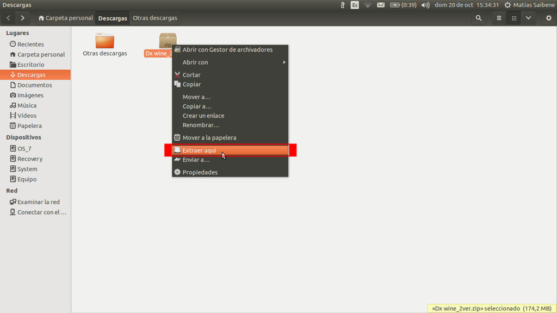The height and width of the screenshot is (313, 557).
Task: Click the status bar showing Dx wine_2ver.zip seleccionado
Action: click(x=492, y=309)
